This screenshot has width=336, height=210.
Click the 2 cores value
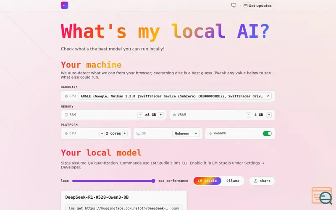tap(113, 134)
